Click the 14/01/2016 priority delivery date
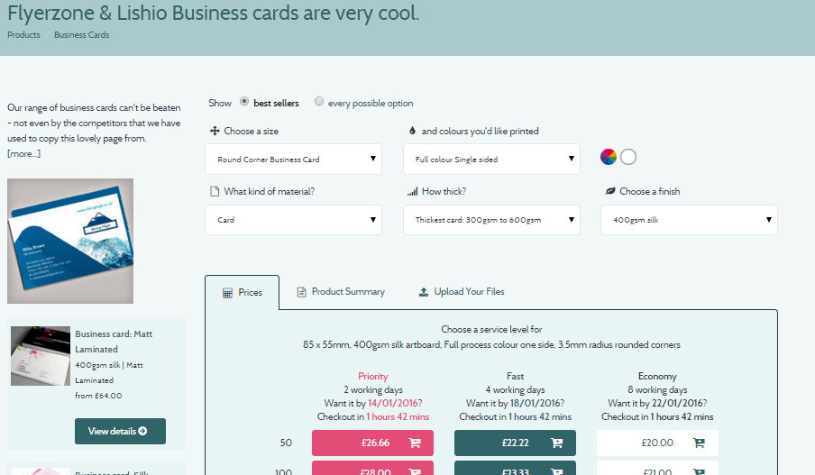Image resolution: width=815 pixels, height=475 pixels. (393, 403)
